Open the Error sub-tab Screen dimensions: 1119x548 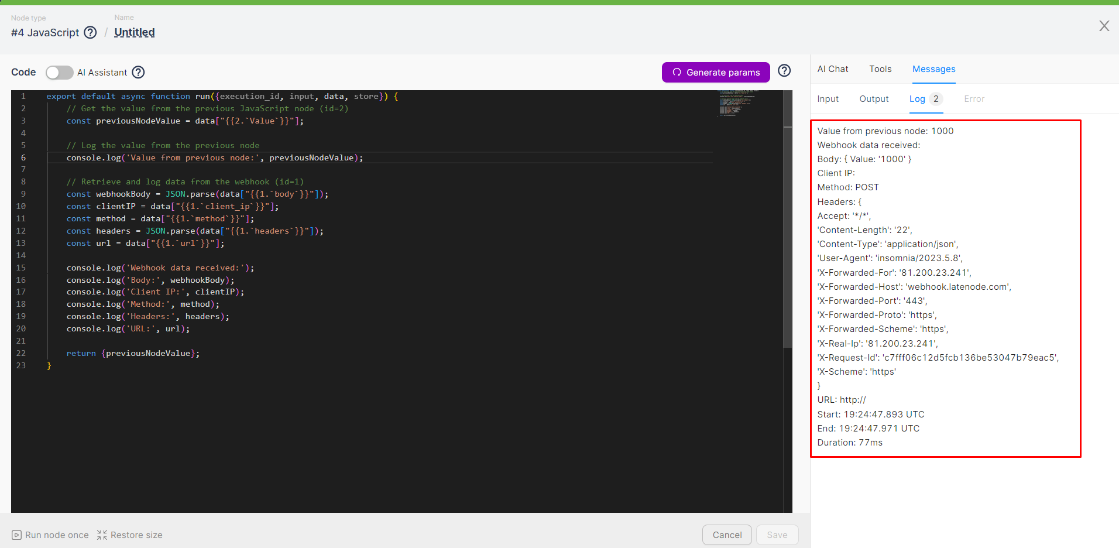pos(974,99)
